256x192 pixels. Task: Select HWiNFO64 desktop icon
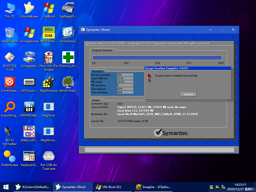[29, 109]
